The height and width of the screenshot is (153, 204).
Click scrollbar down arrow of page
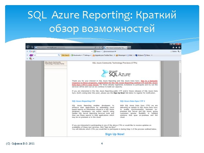[x=180, y=135]
